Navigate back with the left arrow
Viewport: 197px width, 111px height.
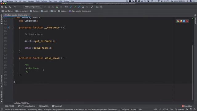click(x=15, y=7)
